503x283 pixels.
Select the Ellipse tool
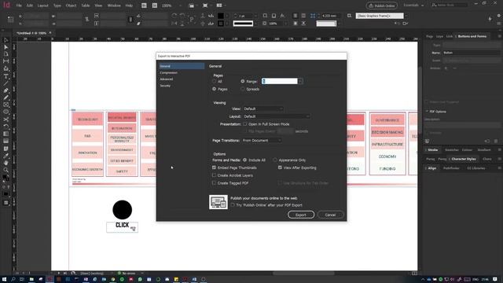pos(6,112)
